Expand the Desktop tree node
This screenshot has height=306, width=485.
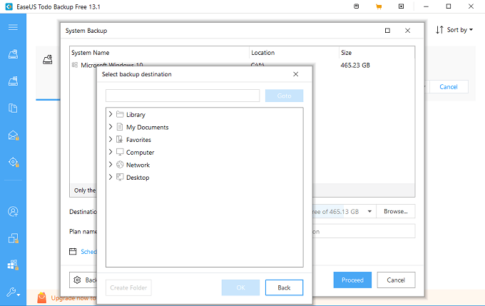point(111,177)
